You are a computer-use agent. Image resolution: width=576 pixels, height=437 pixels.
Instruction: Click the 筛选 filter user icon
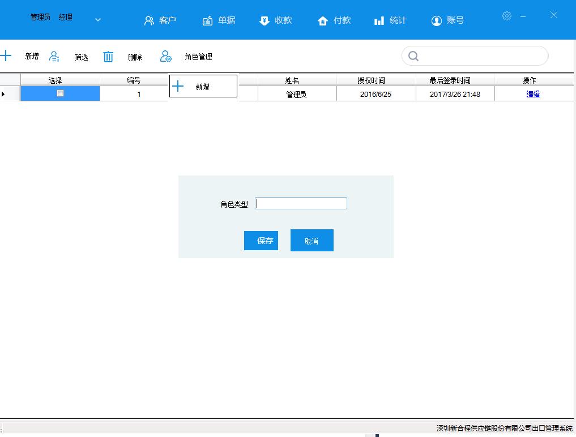click(54, 56)
